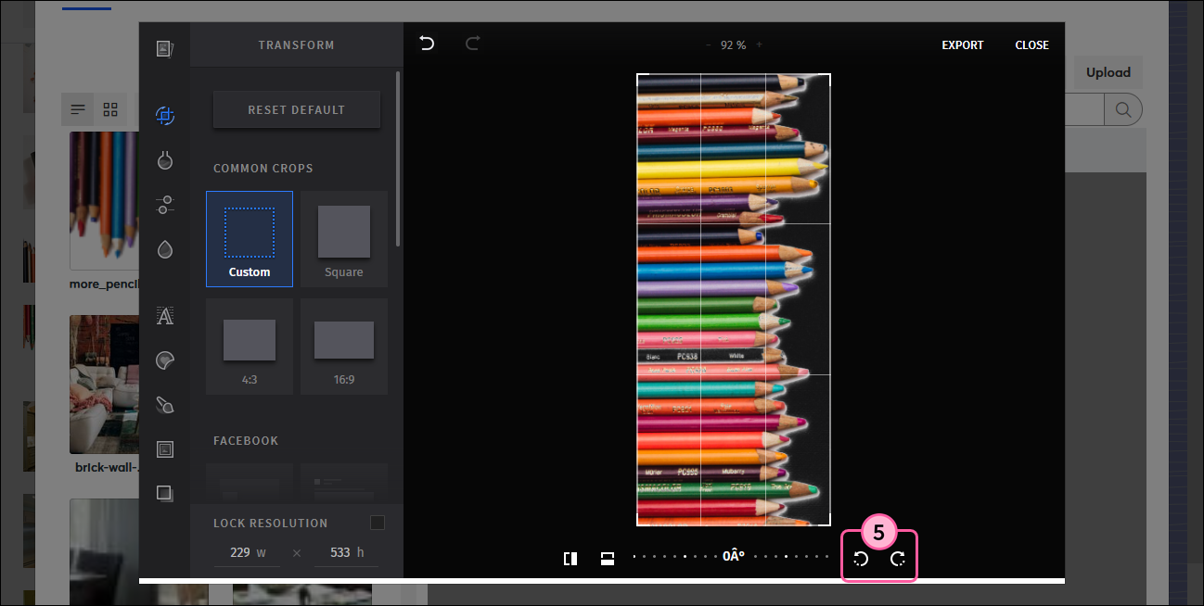The image size is (1204, 606).
Task: Click the Facebook section heading
Action: [246, 441]
